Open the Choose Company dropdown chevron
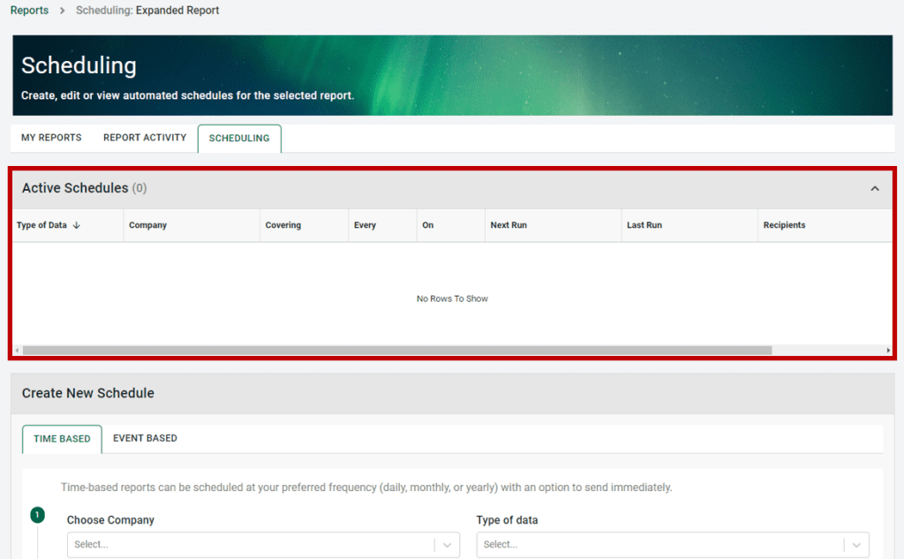 447,544
